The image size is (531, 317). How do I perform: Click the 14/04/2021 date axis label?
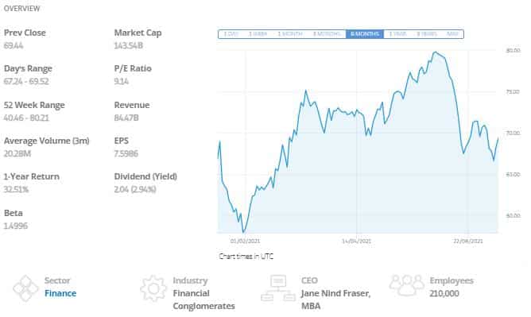click(x=356, y=241)
